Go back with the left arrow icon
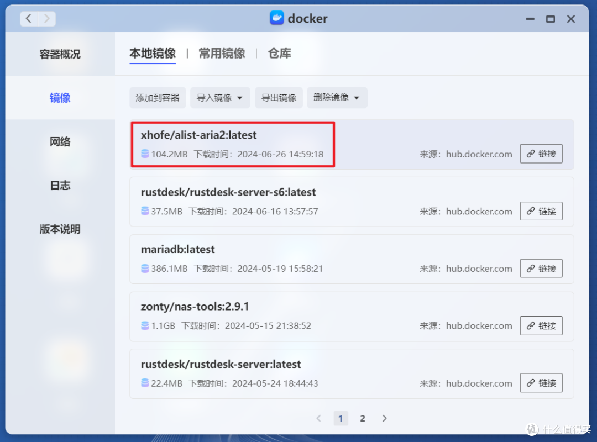The height and width of the screenshot is (442, 597). click(29, 19)
